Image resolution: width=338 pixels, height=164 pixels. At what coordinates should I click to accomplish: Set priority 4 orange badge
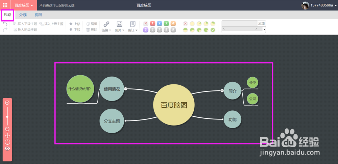point(173,24)
